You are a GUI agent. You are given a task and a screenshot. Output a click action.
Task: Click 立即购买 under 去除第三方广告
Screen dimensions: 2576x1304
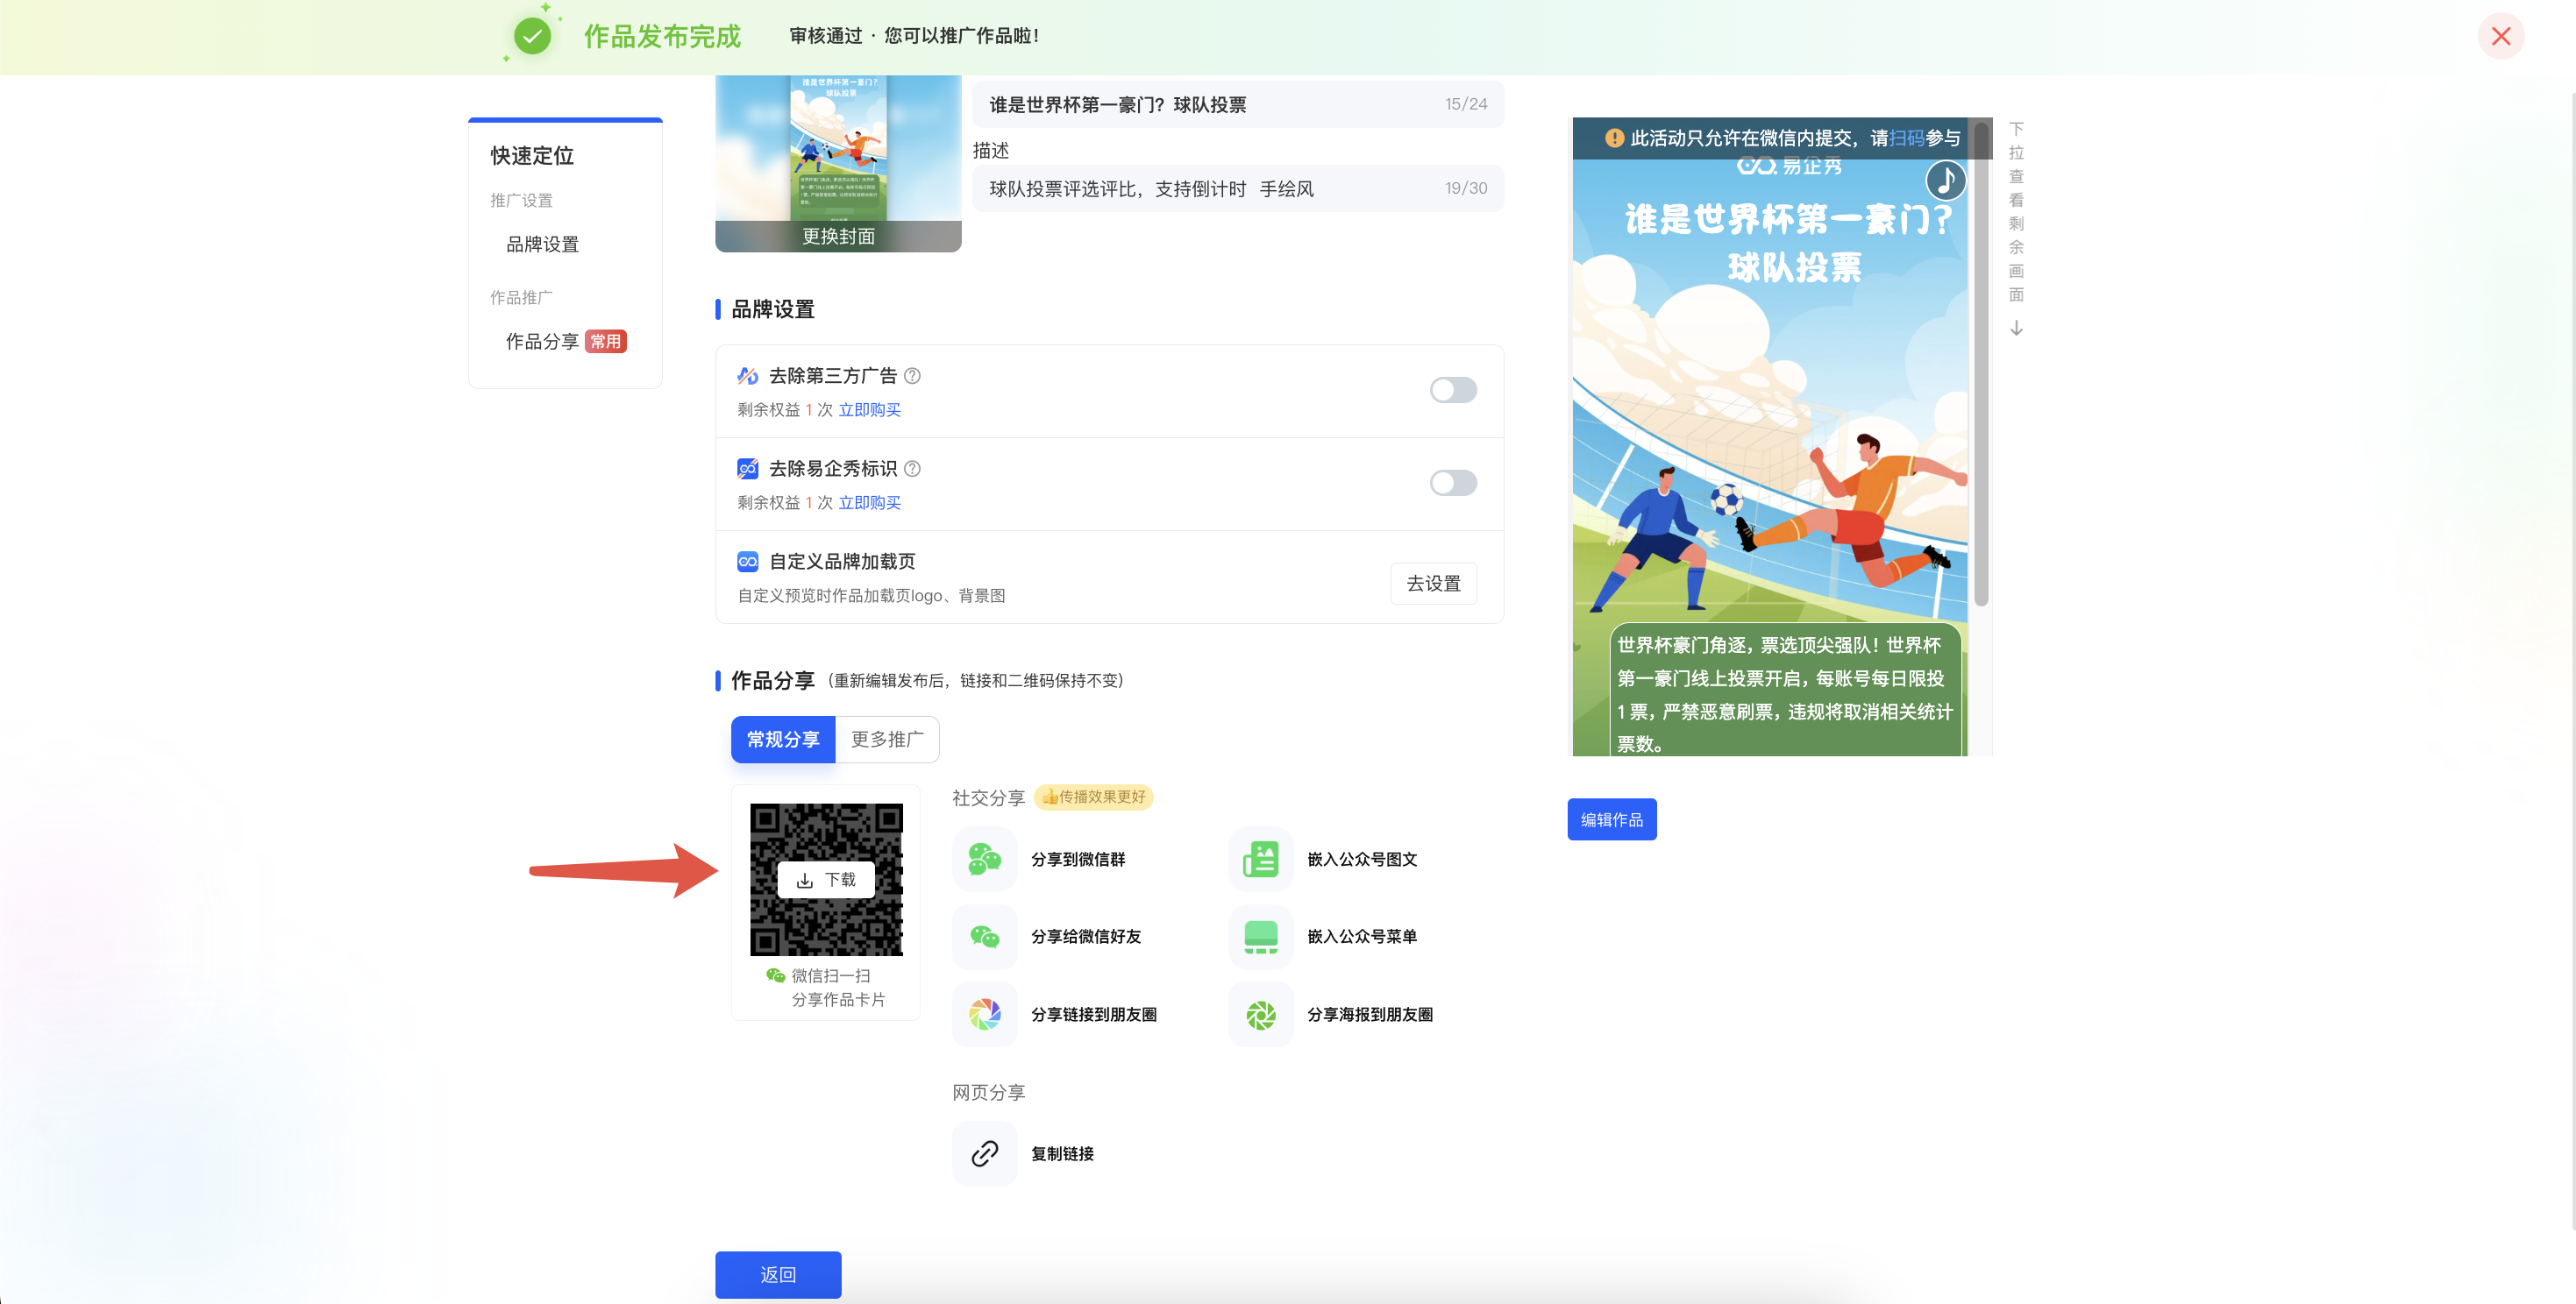[x=869, y=409]
